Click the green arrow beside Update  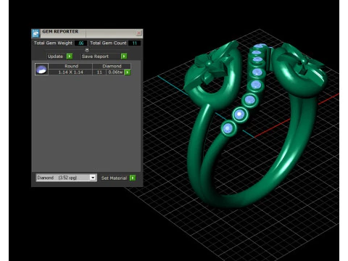pos(70,56)
